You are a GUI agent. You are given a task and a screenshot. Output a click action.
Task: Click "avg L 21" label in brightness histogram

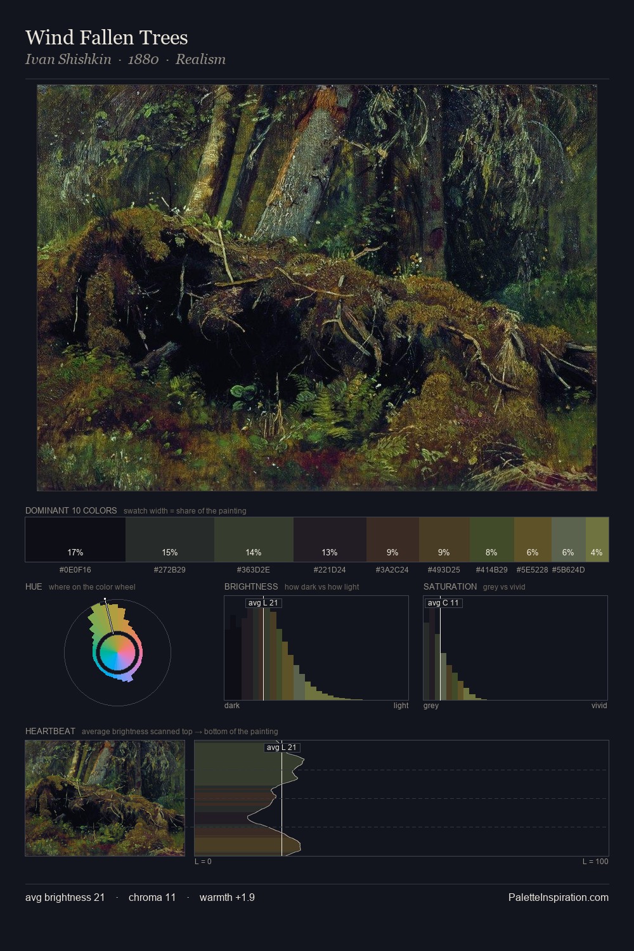pos(263,603)
